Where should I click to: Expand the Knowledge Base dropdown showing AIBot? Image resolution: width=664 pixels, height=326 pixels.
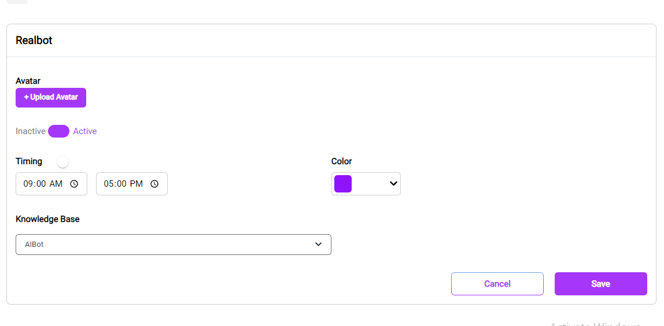coord(173,244)
